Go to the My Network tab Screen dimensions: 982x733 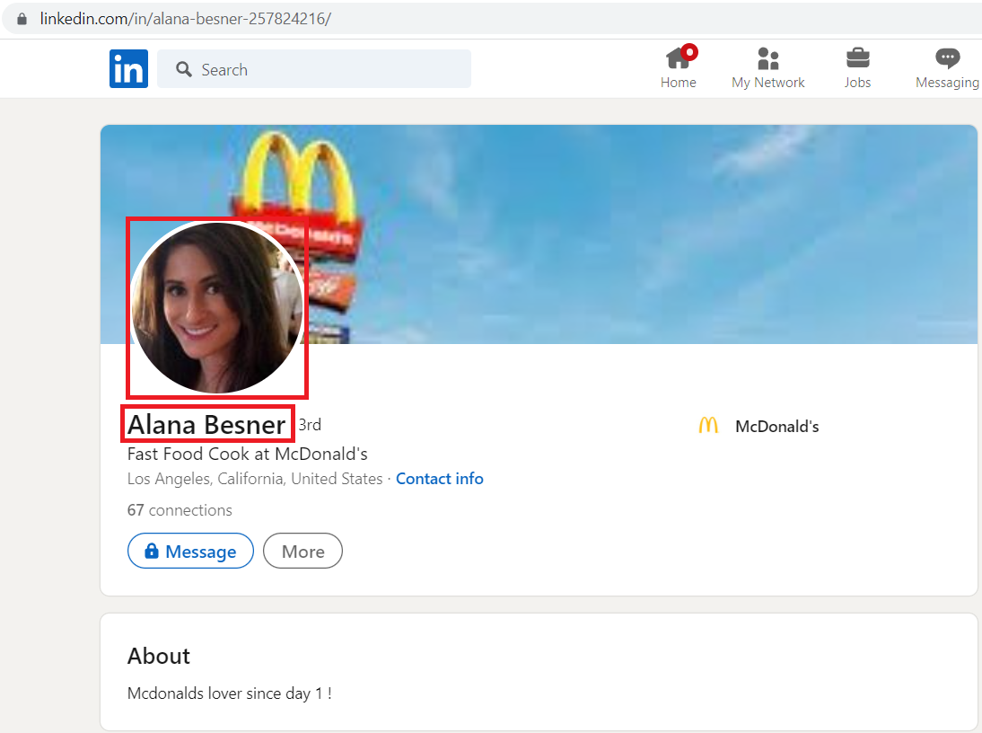click(x=767, y=67)
